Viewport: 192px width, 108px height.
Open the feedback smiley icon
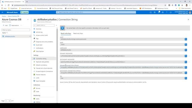pyautogui.click(x=171, y=12)
